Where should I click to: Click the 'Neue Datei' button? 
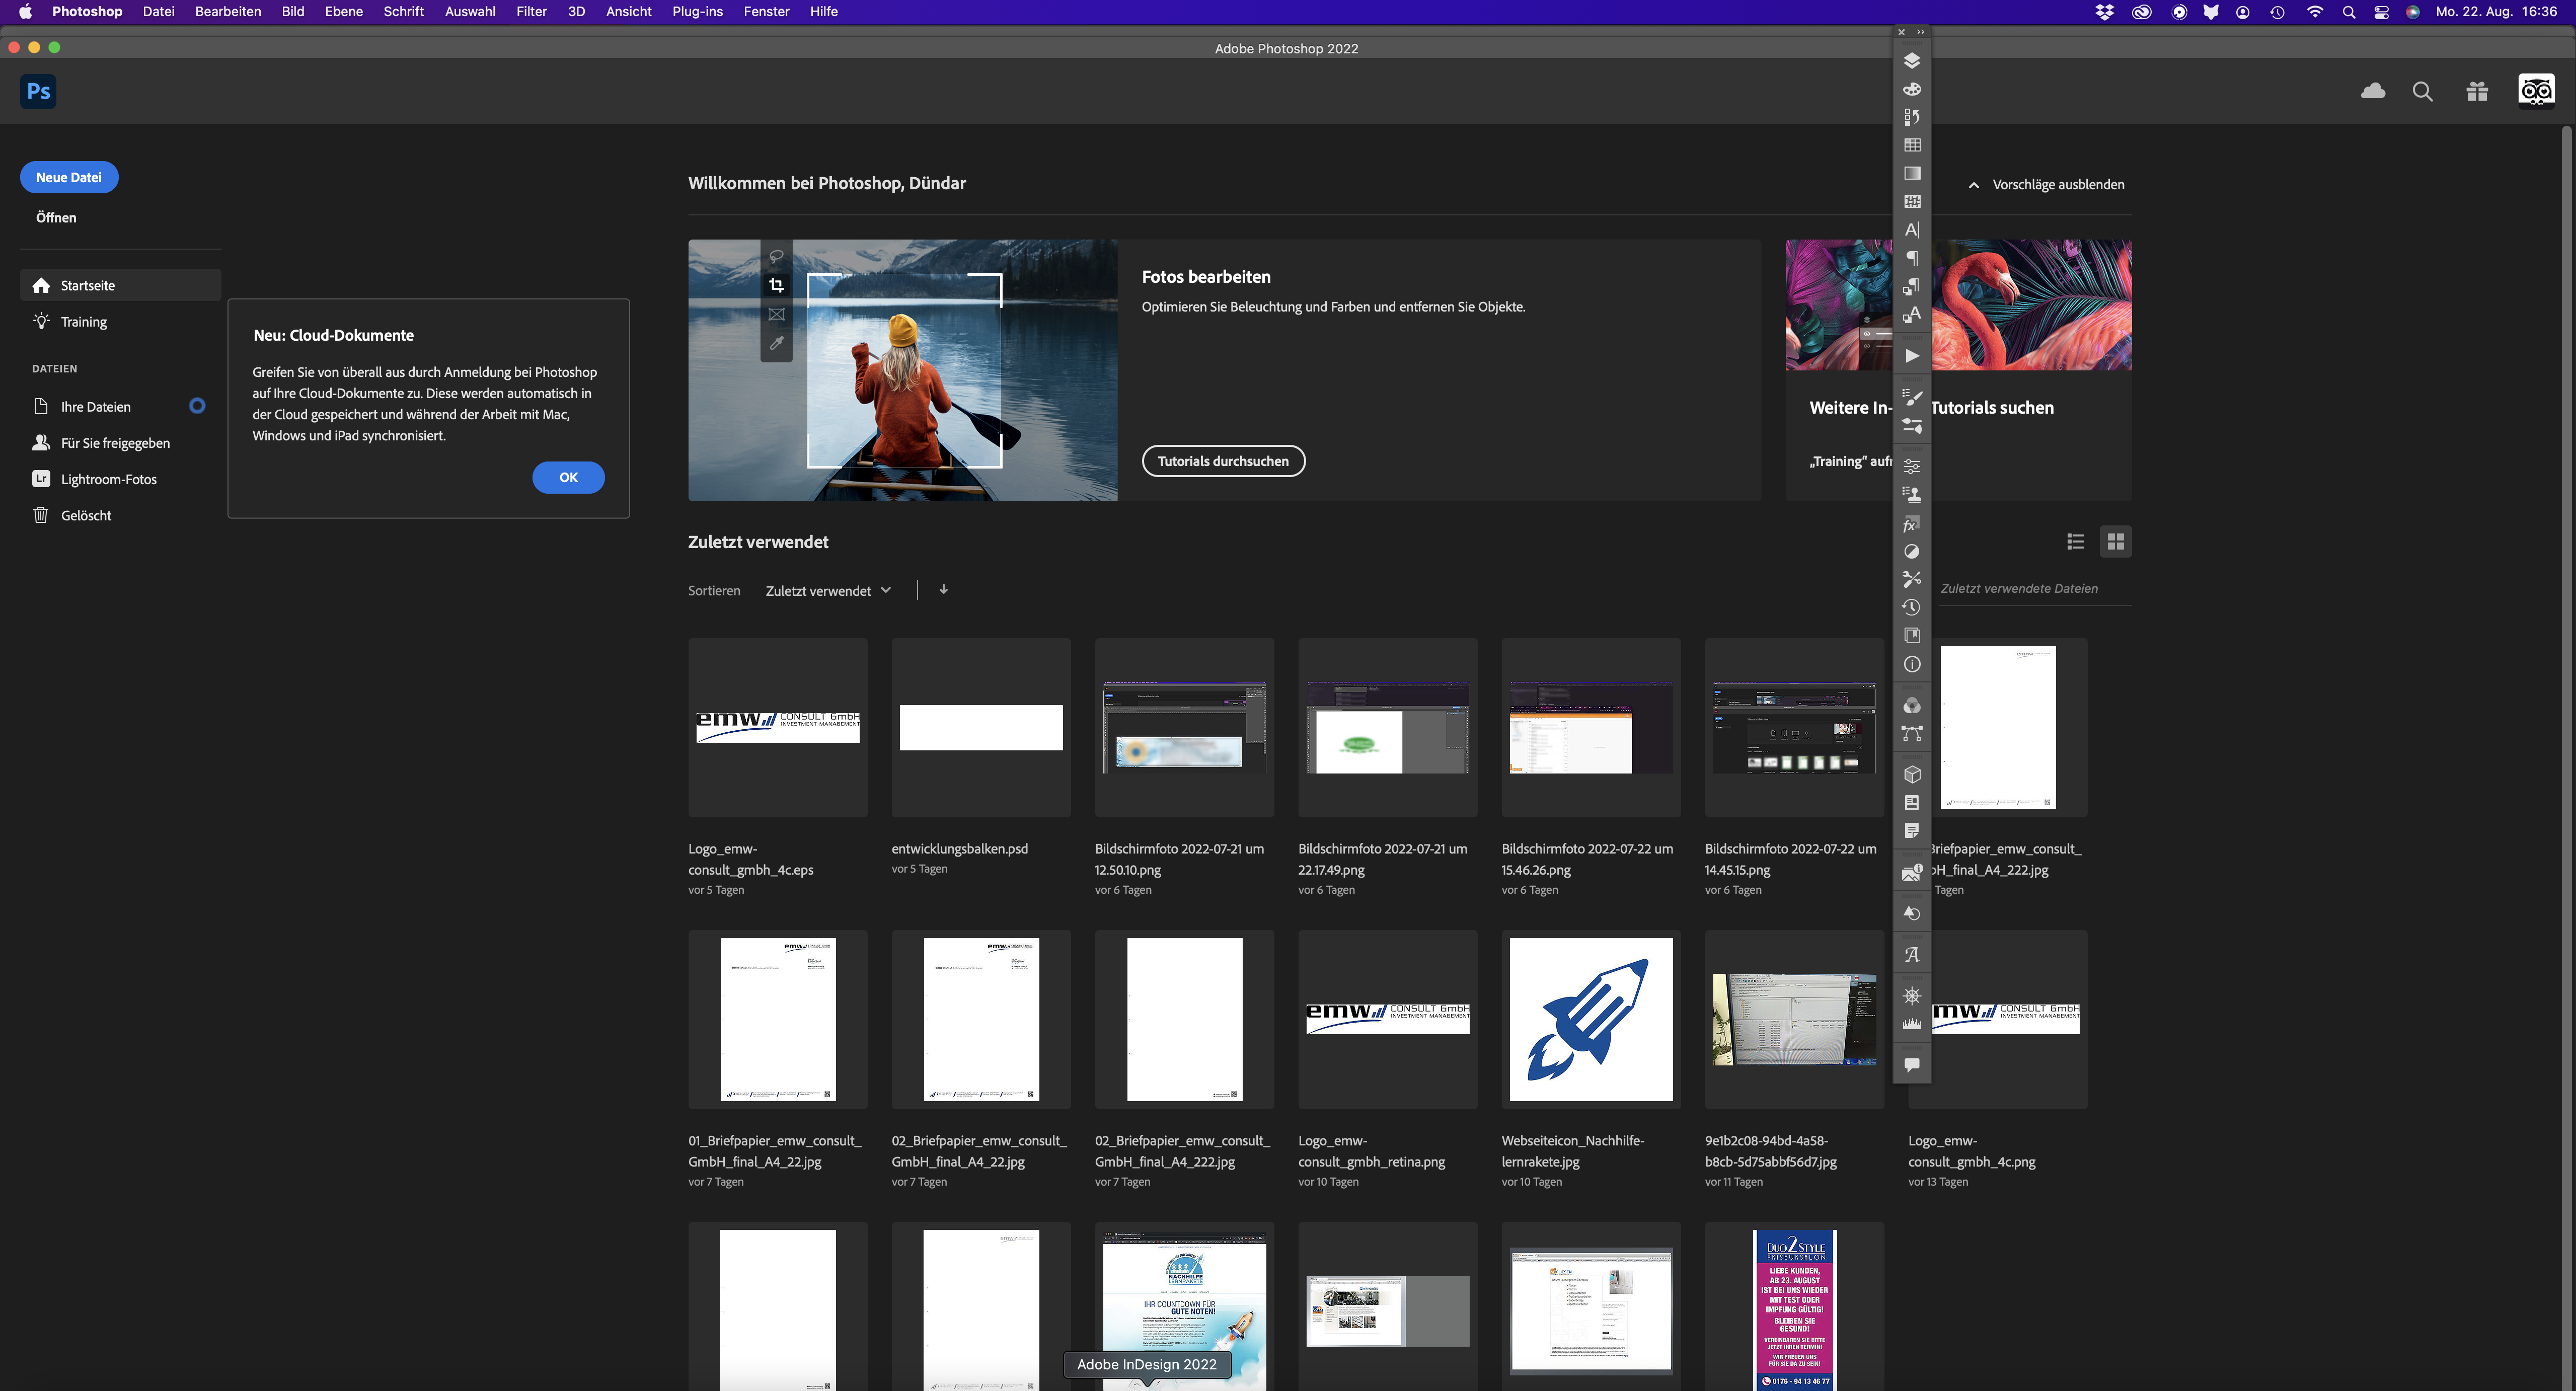pos(69,177)
